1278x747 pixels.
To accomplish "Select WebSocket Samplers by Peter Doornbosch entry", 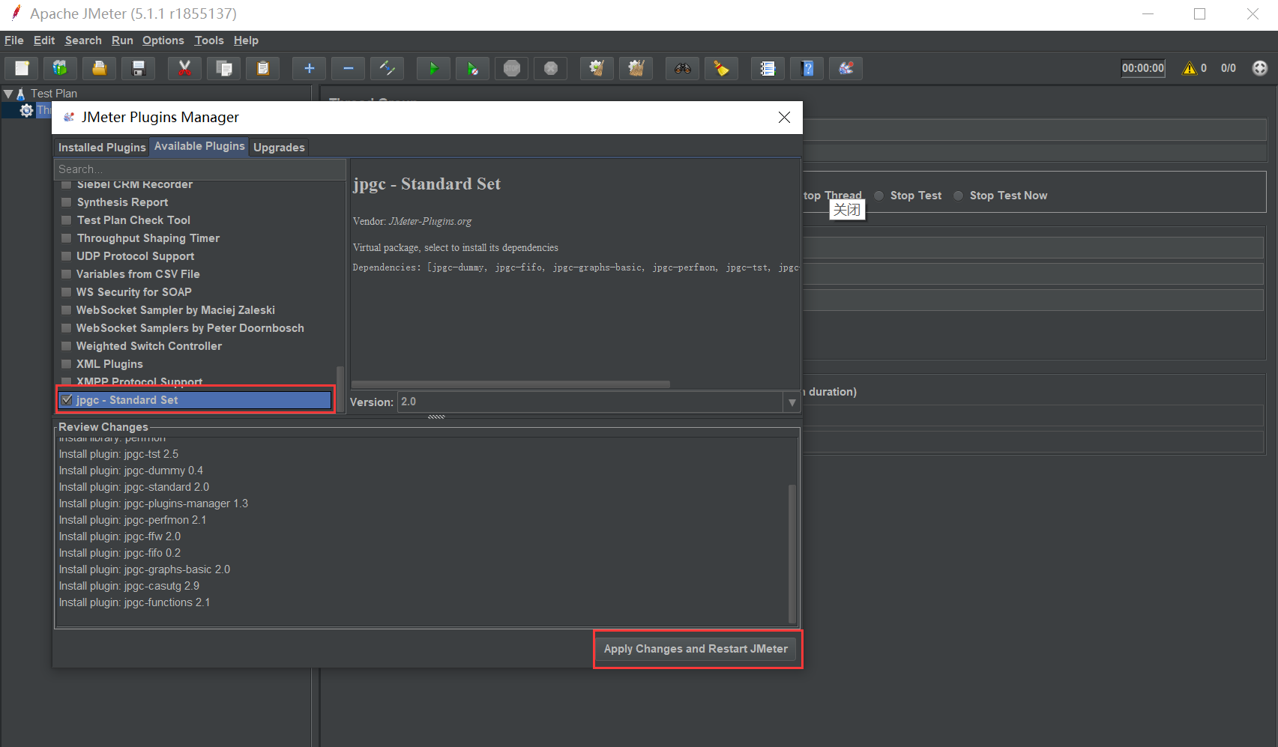I will (190, 328).
